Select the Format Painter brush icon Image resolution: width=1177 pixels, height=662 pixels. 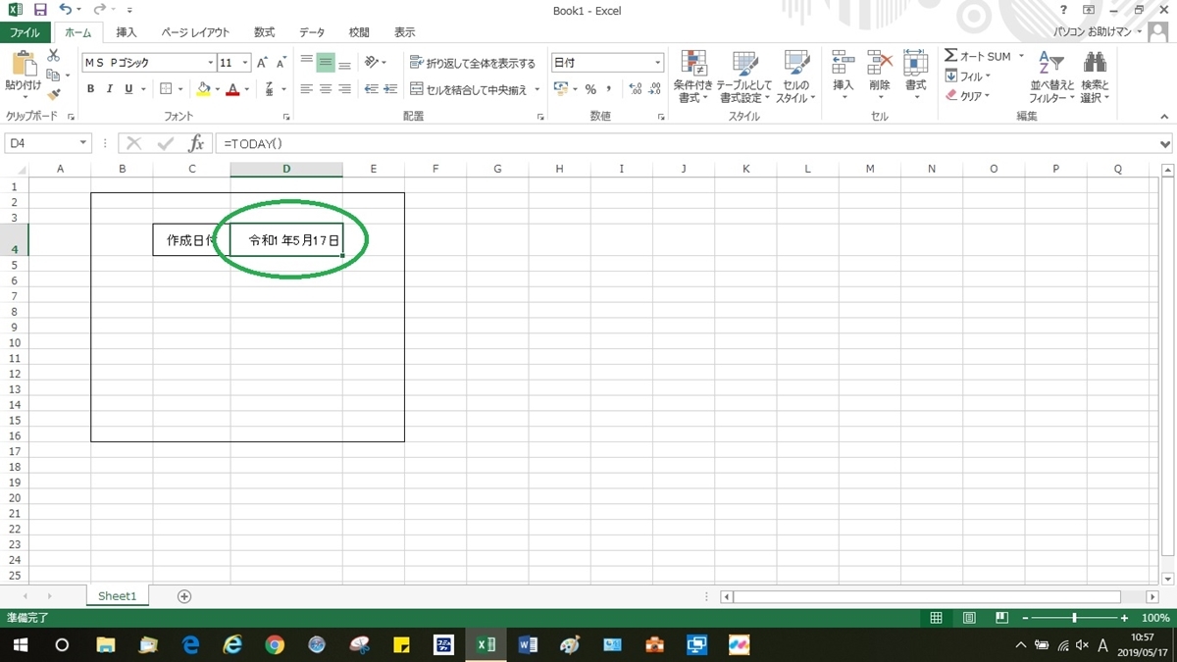pyautogui.click(x=54, y=94)
